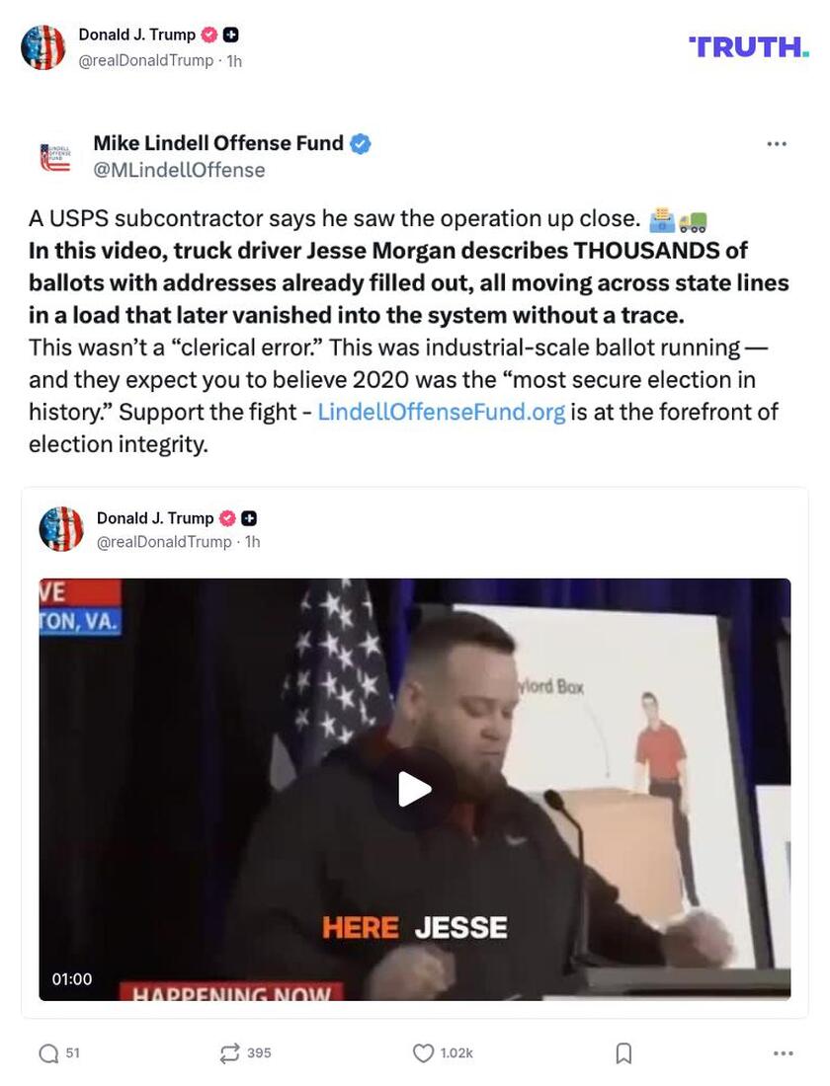Viewport: 830px width, 1086px height.
Task: Click the top Donald J. Trump name
Action: 137,35
